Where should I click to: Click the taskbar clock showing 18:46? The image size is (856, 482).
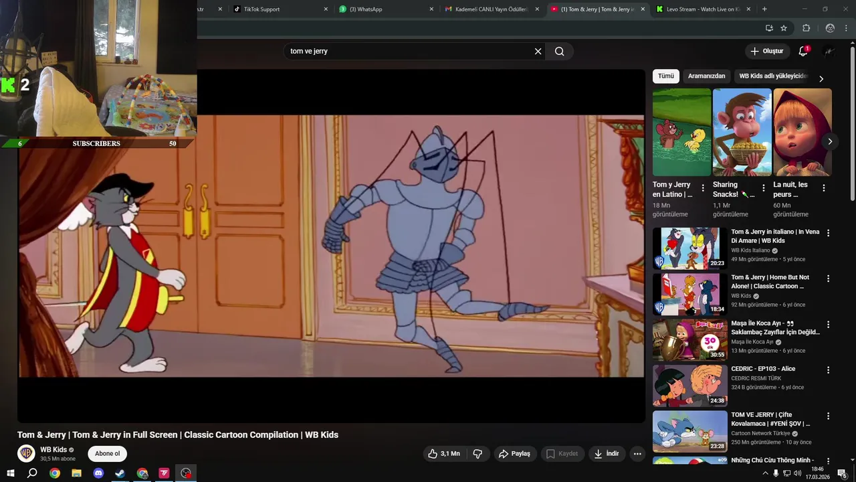click(817, 473)
